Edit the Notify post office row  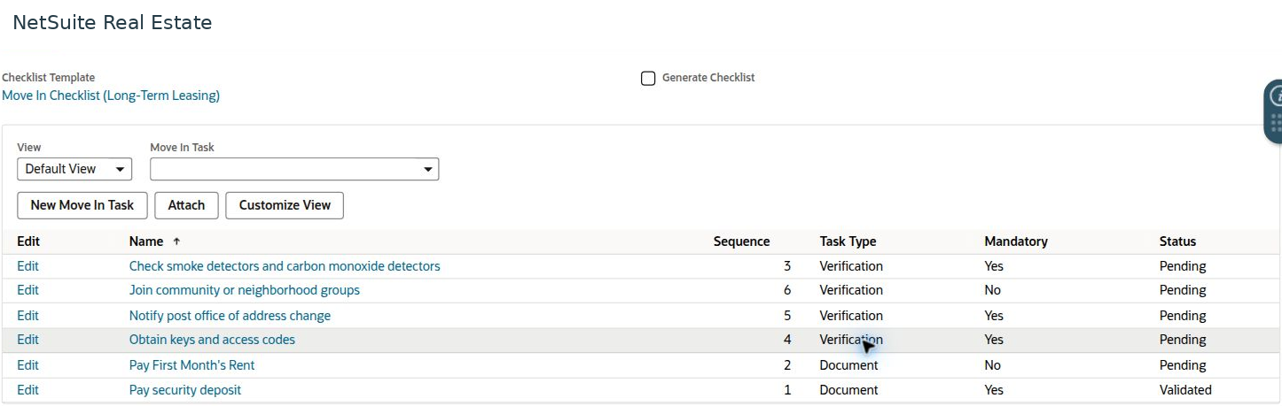pos(27,316)
